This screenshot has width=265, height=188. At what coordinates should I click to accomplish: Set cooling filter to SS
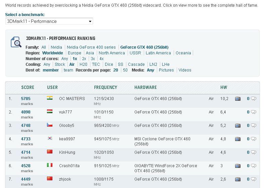click(121, 64)
